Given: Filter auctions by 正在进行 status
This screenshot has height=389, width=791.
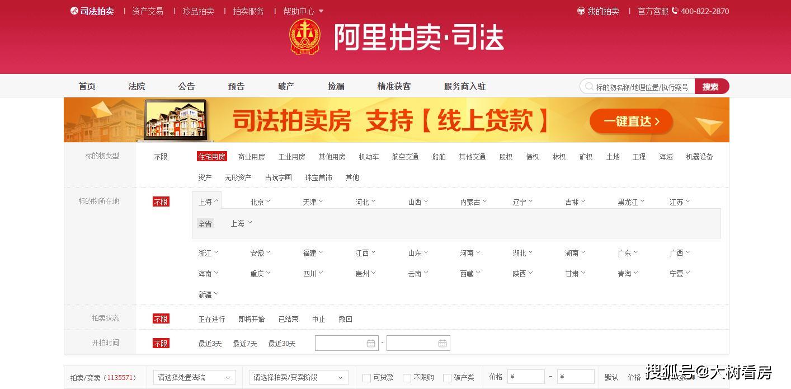Looking at the screenshot, I should coord(211,319).
